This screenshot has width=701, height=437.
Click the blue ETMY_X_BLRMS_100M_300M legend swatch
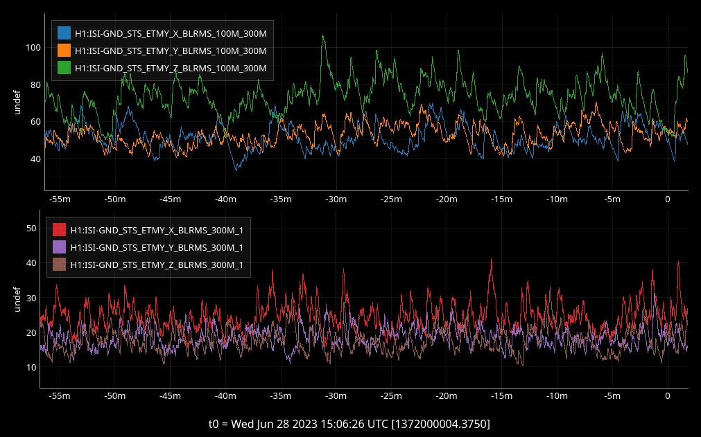[64, 33]
